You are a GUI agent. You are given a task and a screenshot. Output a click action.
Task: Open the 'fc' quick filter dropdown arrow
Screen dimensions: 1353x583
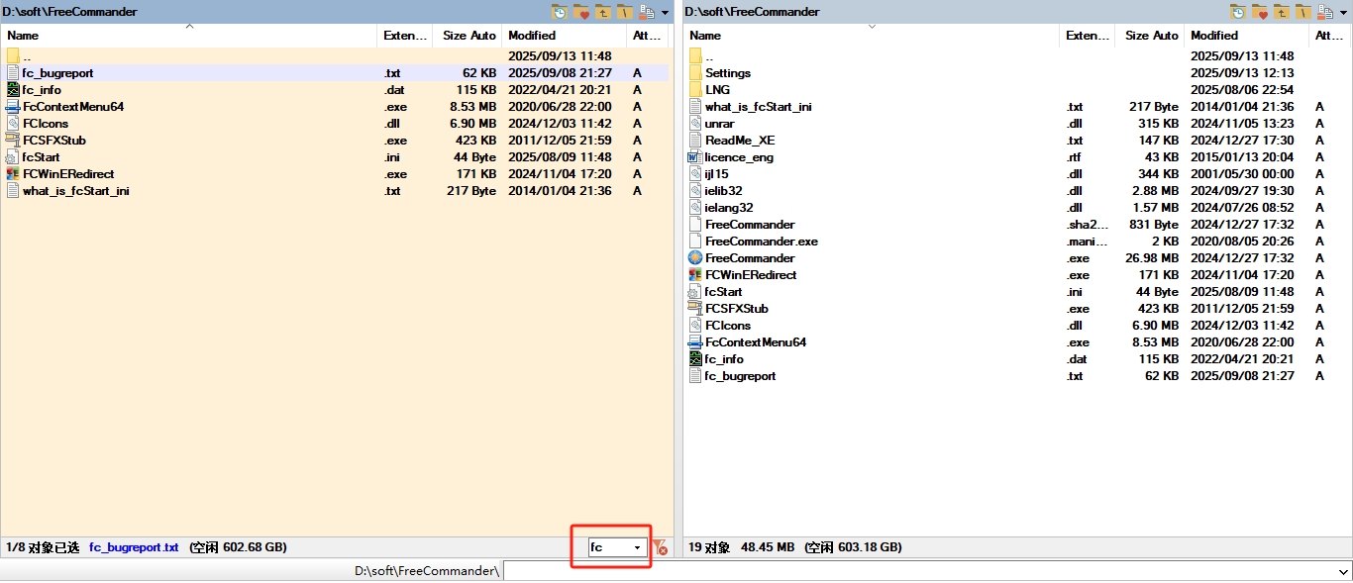click(637, 547)
